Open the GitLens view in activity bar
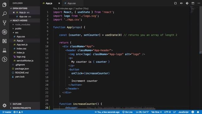This screenshot has width=202, height=114. pyautogui.click(x=4, y=59)
